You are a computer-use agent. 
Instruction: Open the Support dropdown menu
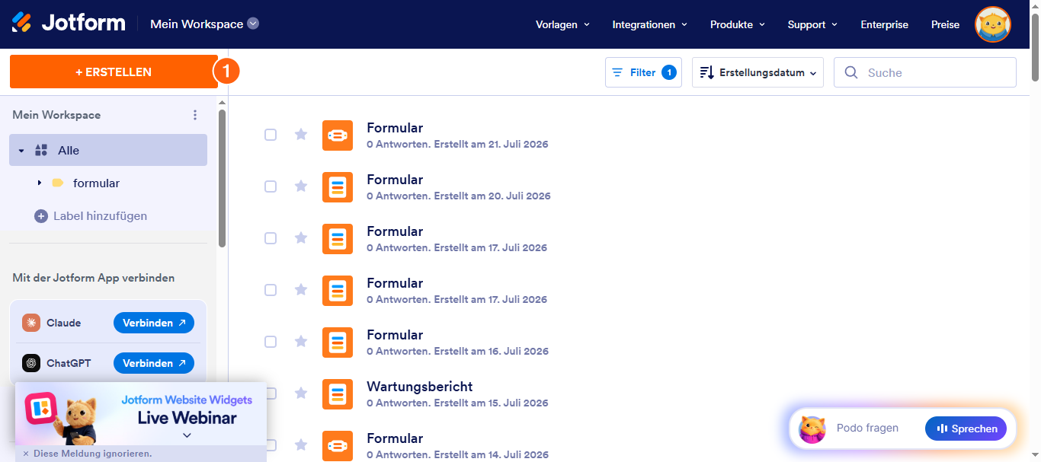(x=812, y=24)
